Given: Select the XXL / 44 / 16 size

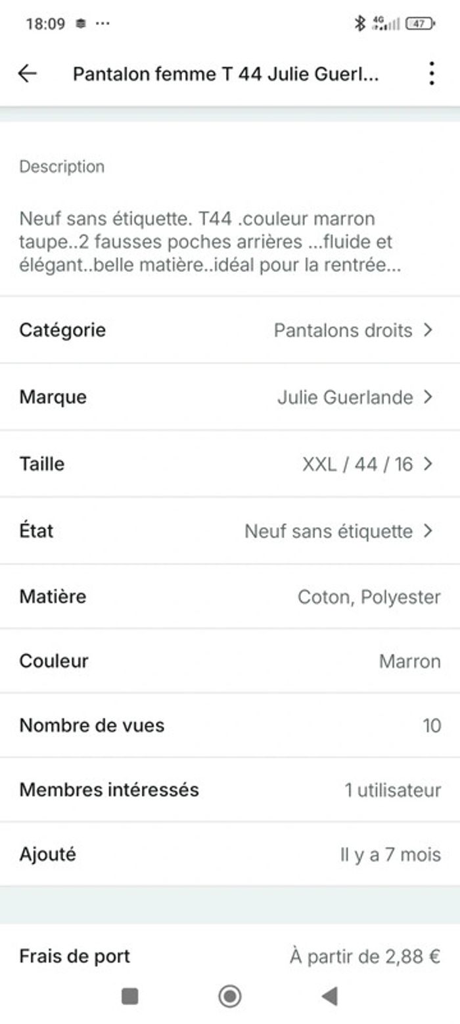Looking at the screenshot, I should [357, 464].
